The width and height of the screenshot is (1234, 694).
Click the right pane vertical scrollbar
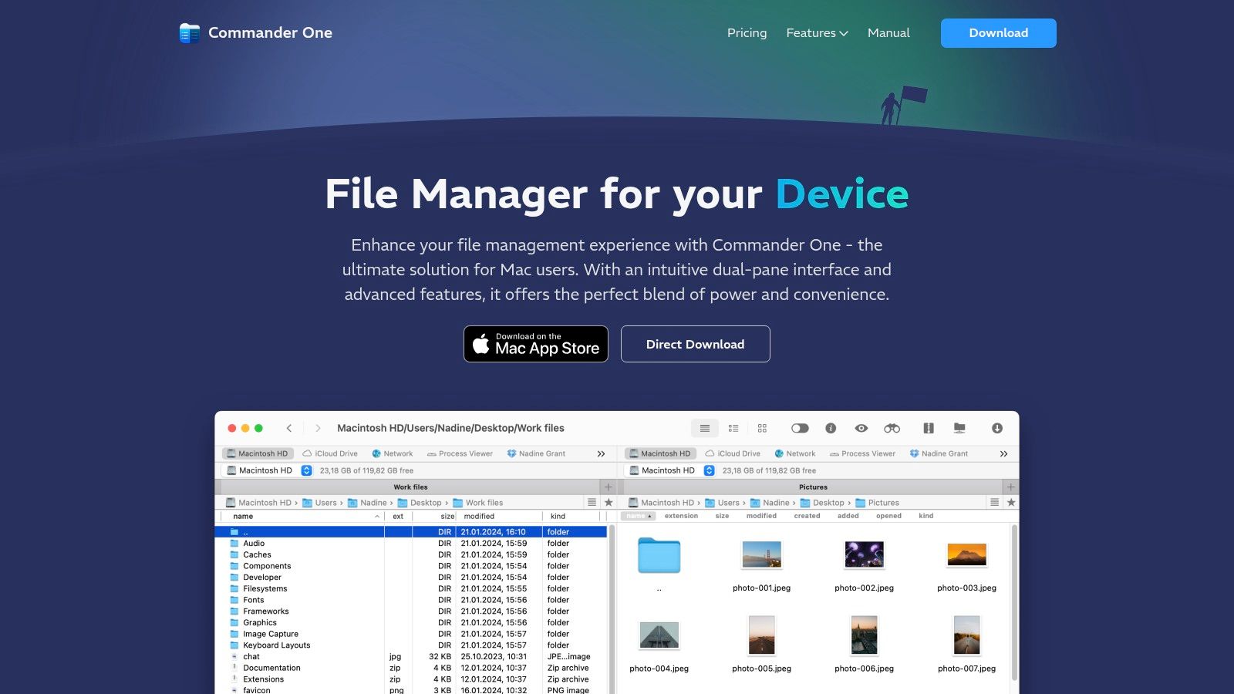(x=1014, y=601)
